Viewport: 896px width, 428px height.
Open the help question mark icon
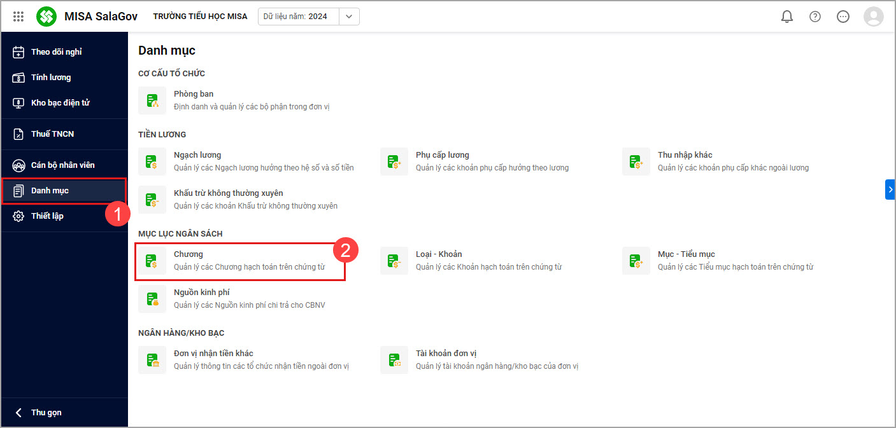coord(815,17)
